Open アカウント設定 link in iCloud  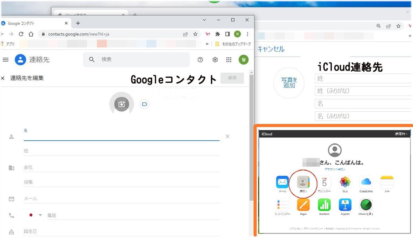click(335, 169)
